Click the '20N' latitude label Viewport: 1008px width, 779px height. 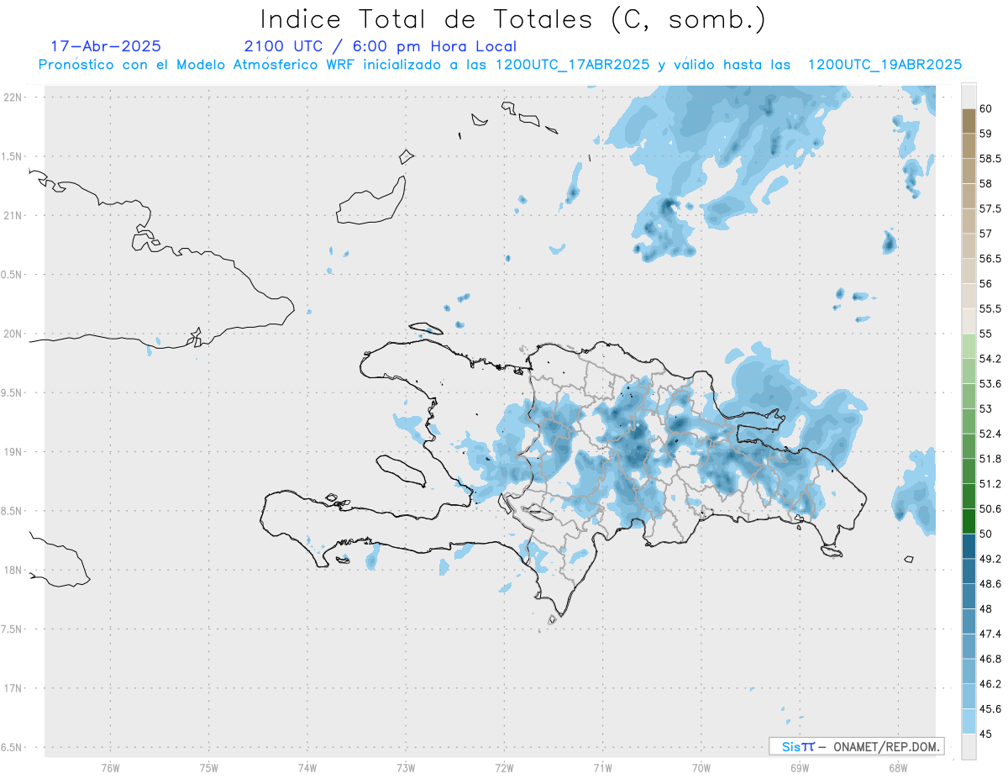14,334
